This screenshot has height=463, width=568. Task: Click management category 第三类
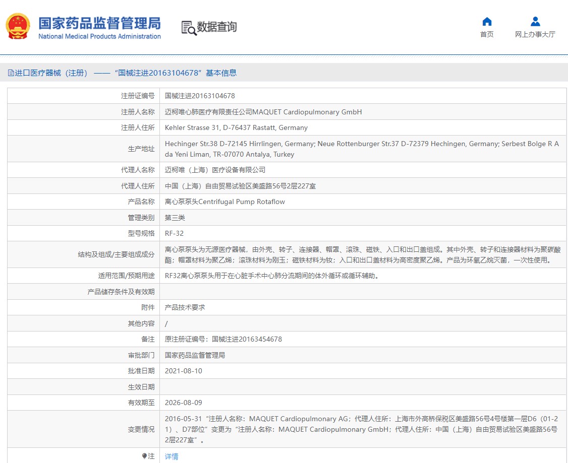175,218
